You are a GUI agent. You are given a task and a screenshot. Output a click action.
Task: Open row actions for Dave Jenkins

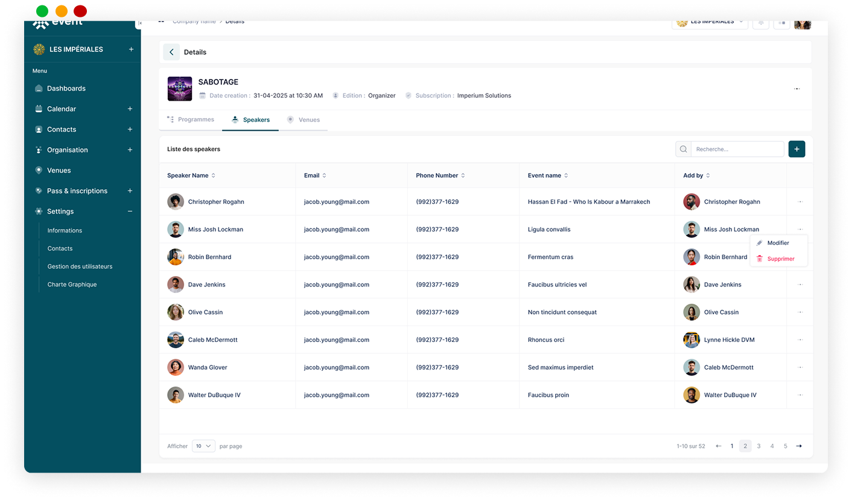pos(800,285)
